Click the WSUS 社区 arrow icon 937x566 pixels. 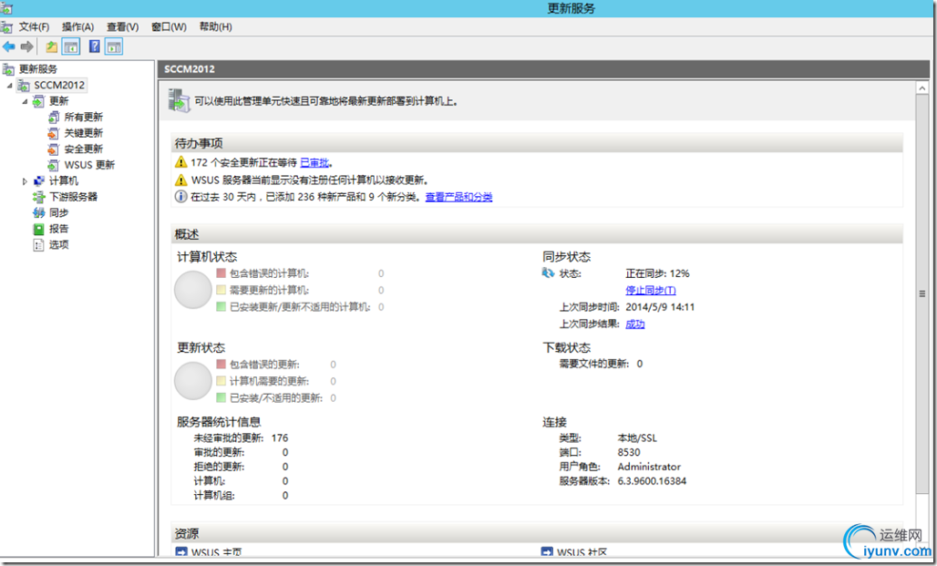point(547,551)
